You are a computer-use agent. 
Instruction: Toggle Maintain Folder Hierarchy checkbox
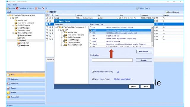coord(93,72)
